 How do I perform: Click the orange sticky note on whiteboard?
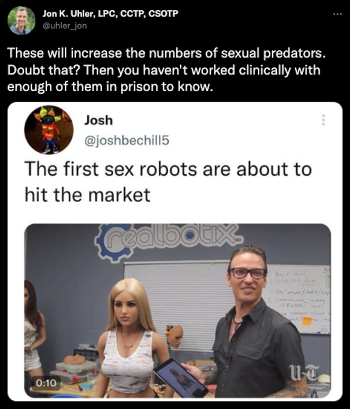pyautogui.click(x=307, y=321)
